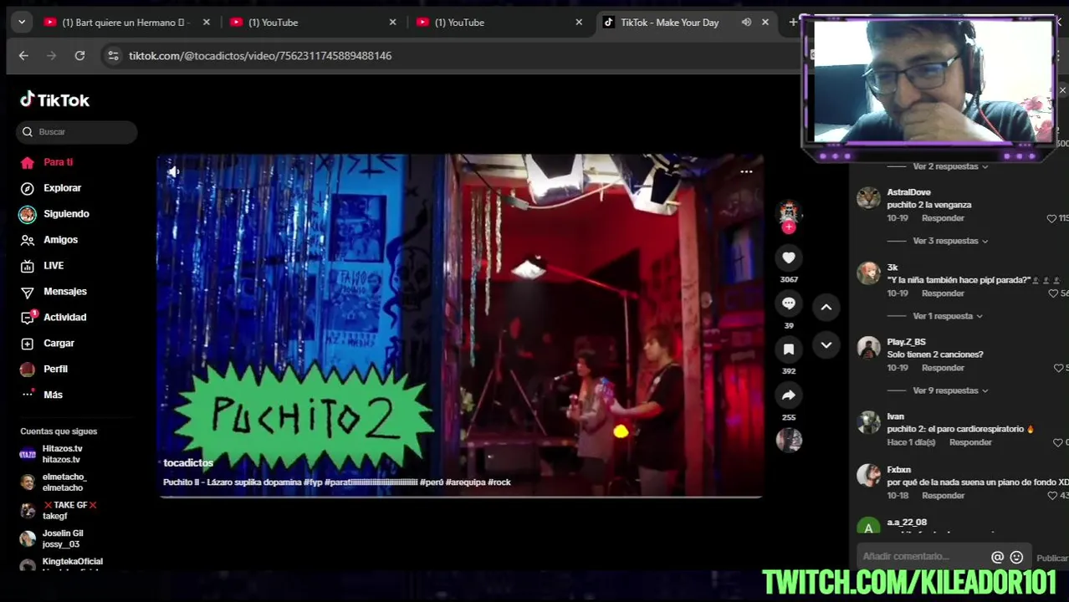Like Fxbxn's comment heart

pos(1052,496)
